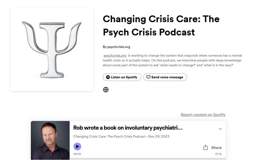This screenshot has width=254, height=160.
Task: Click the episode subtitle with Nov 29, 2023
Action: tap(121, 136)
